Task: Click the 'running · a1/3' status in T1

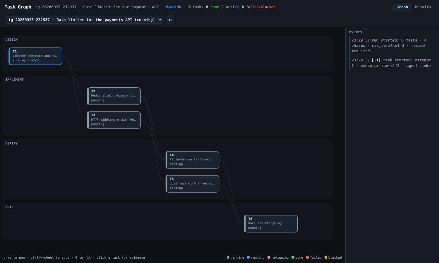Action: click(26, 60)
